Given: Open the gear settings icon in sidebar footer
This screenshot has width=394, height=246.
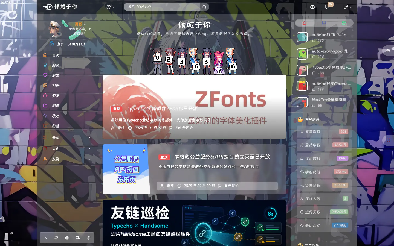Looking at the screenshot, I should (x=89, y=238).
